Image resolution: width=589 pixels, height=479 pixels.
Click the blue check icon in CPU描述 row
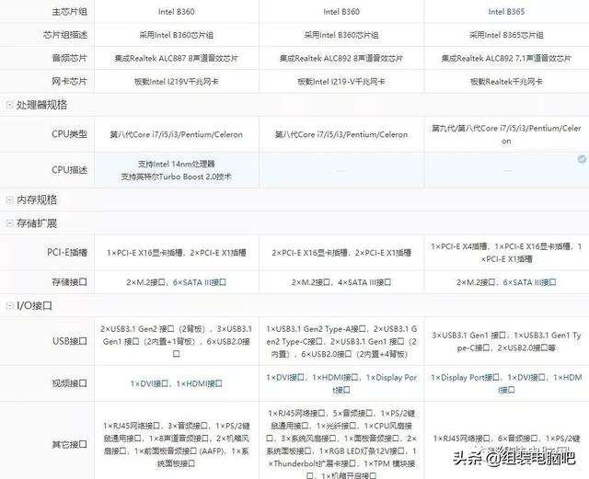tap(582, 159)
